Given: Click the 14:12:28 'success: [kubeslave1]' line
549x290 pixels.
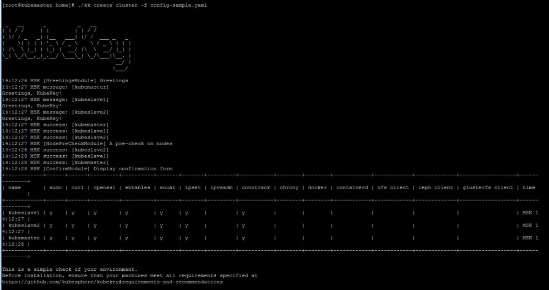Looking at the screenshot, I should (x=55, y=156).
